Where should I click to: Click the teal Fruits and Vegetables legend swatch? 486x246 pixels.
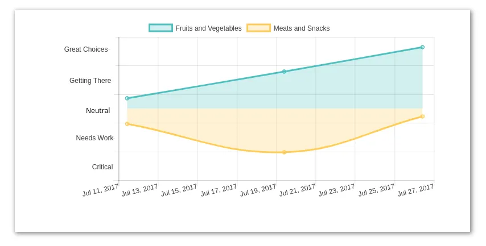[160, 28]
